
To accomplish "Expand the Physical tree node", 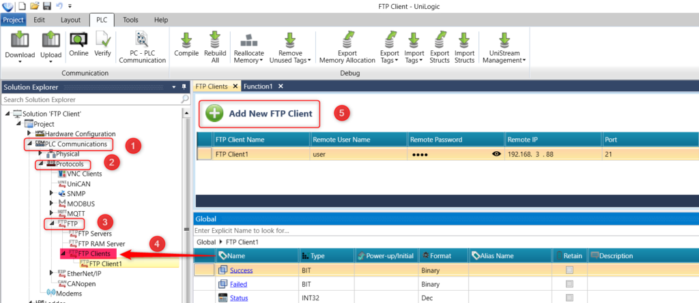I will pos(40,153).
